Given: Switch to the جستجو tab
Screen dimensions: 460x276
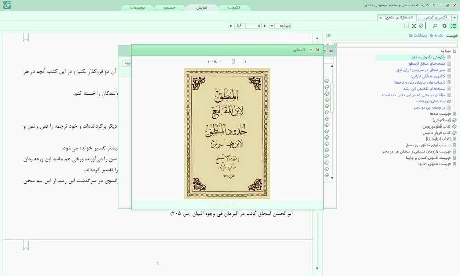Looking at the screenshot, I should 169,7.
